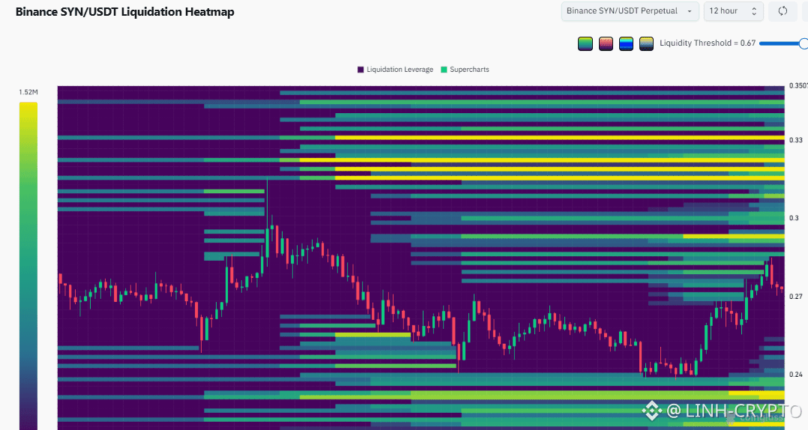Open the Binance SYN/USDT Perpetual pair dropdown
The width and height of the screenshot is (808, 430).
(630, 10)
